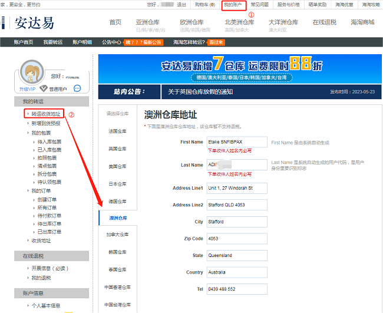Click the orange 最新公告 badge
Viewport: 383px width, 313px height.
coord(143,42)
